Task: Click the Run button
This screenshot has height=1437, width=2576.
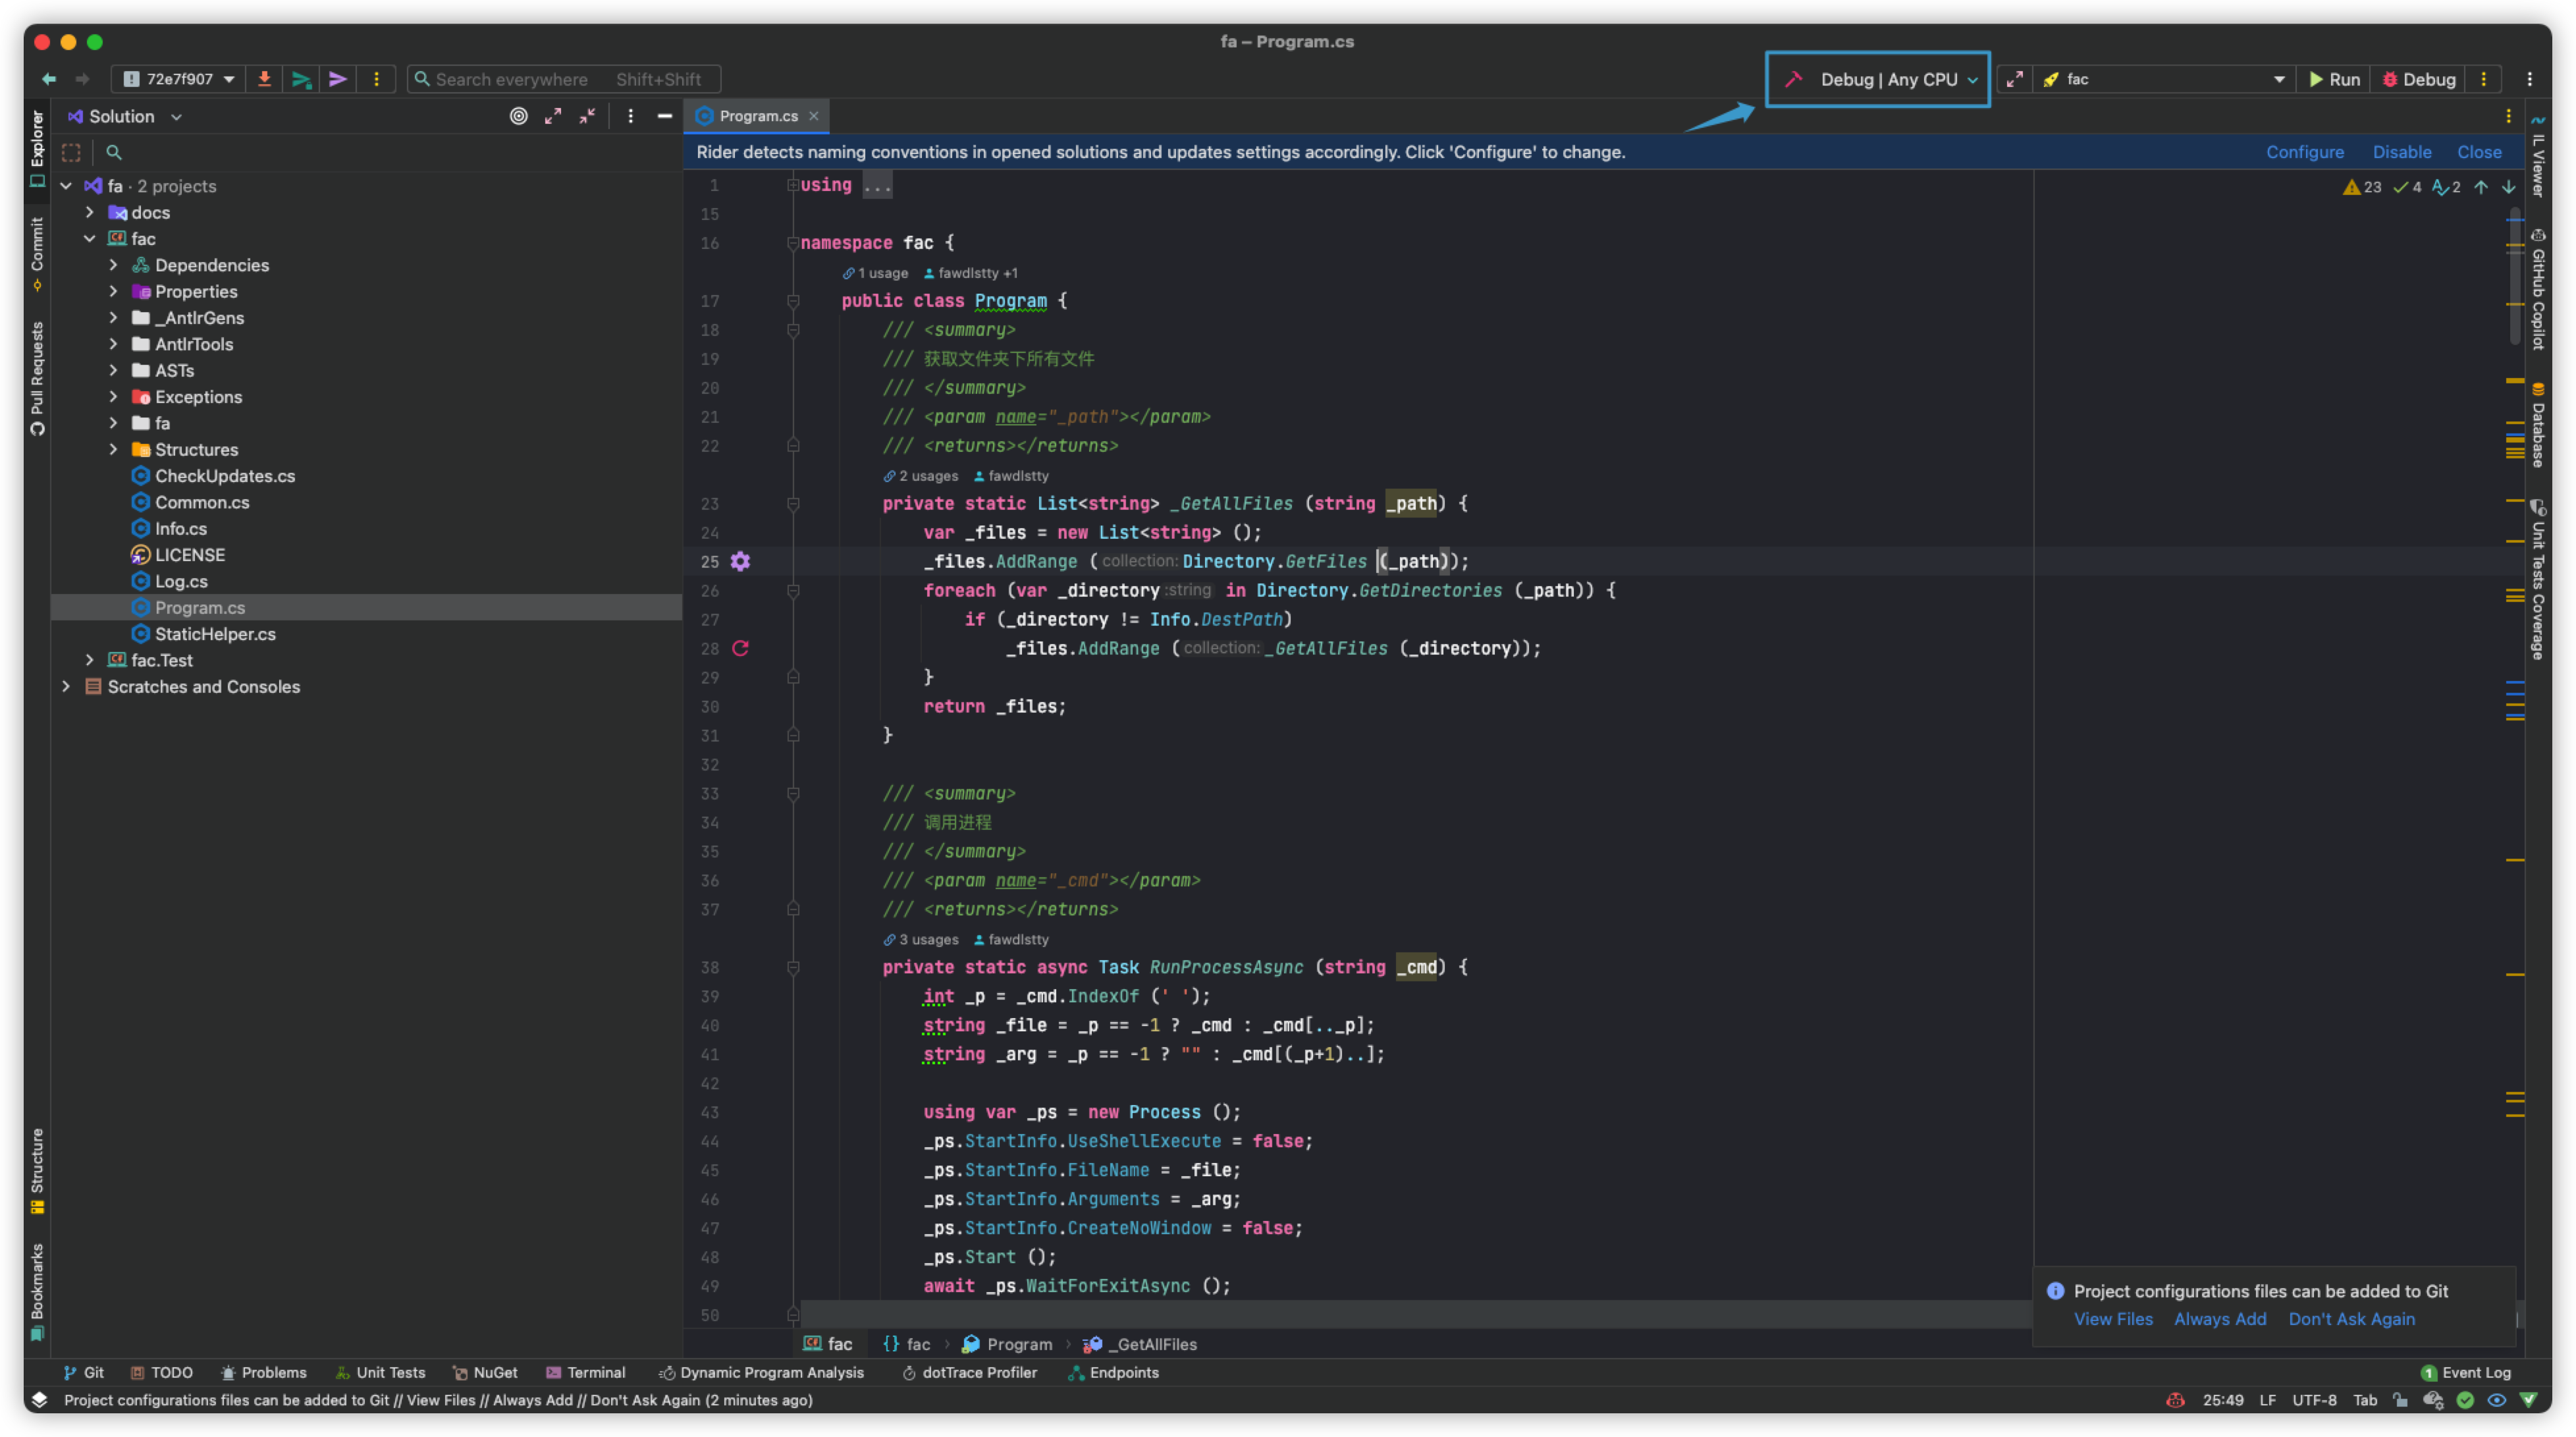Action: tap(2334, 79)
